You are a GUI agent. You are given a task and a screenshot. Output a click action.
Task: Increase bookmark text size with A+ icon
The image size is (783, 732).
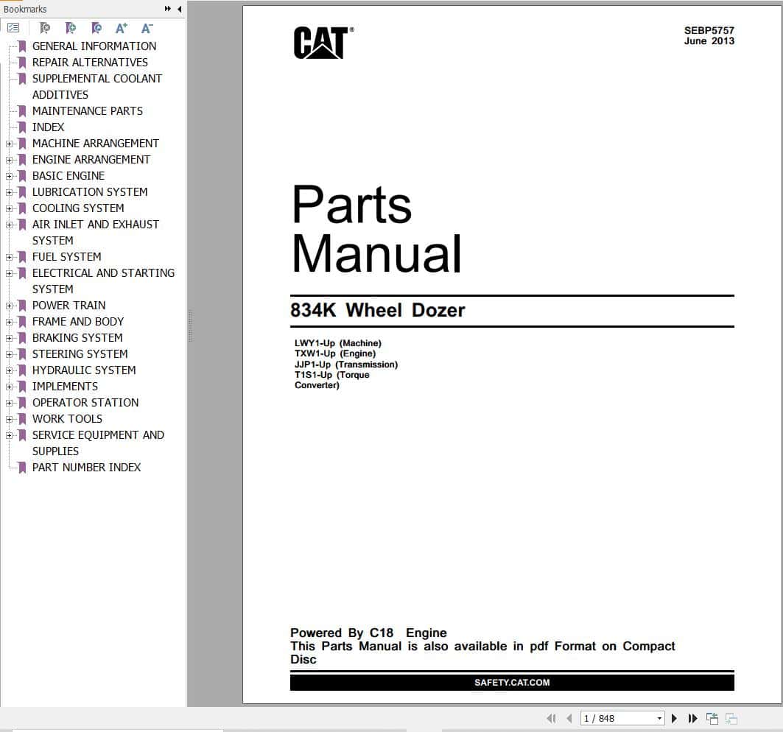(x=122, y=28)
